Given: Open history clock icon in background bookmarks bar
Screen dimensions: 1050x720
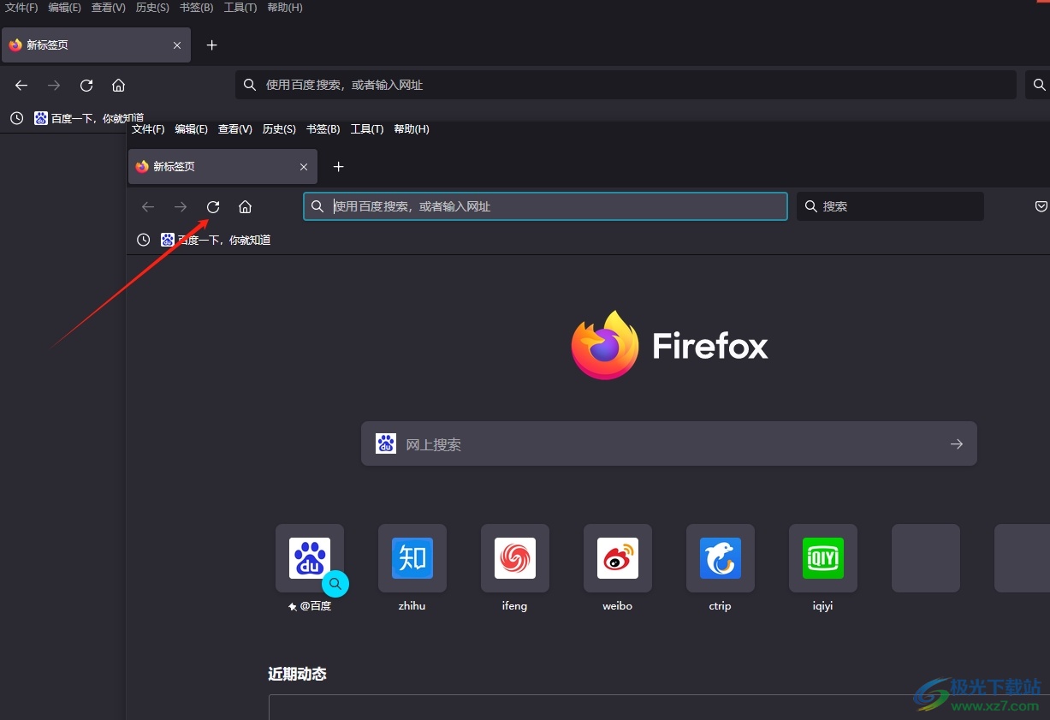Looking at the screenshot, I should [16, 118].
